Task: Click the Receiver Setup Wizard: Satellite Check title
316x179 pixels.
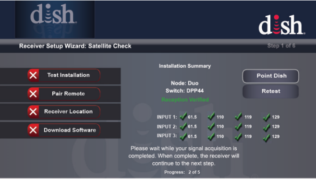Action: point(75,46)
